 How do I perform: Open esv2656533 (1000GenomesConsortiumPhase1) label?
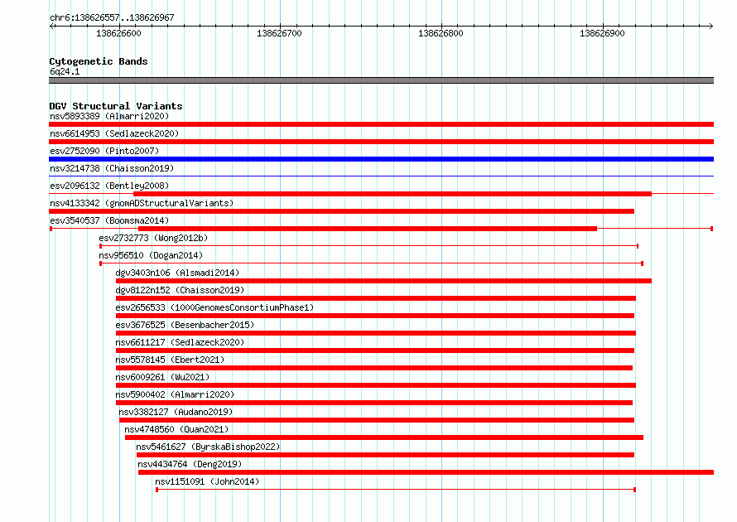click(x=214, y=307)
